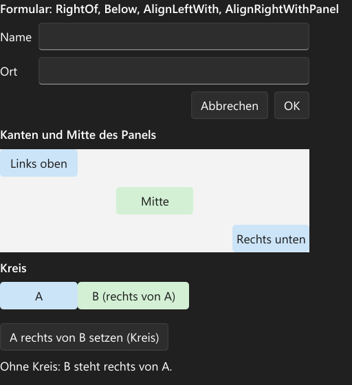Click the B (rechts von A) box
This screenshot has width=352, height=385.
(x=133, y=296)
